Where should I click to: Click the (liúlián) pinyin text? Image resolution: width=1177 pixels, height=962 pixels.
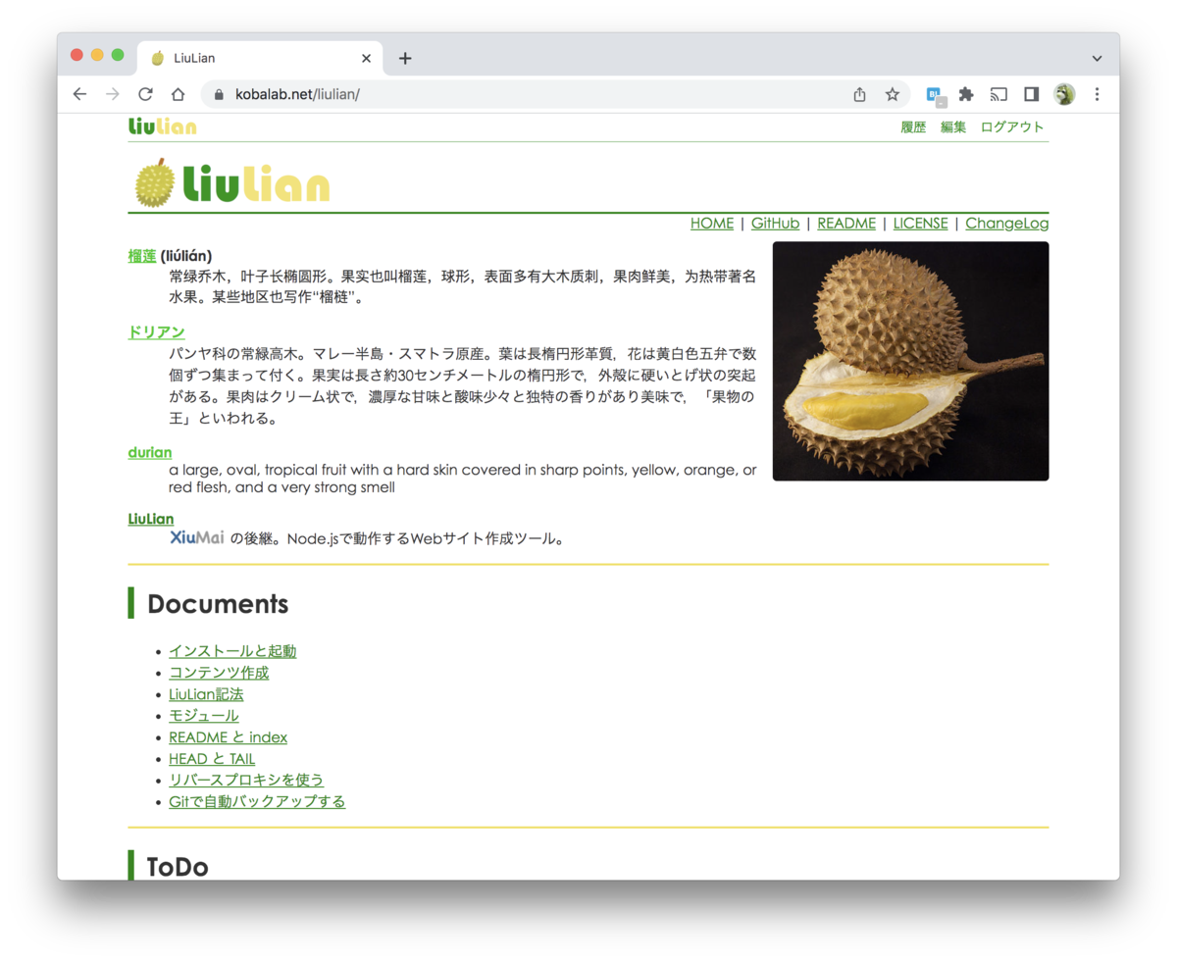pyautogui.click(x=186, y=256)
